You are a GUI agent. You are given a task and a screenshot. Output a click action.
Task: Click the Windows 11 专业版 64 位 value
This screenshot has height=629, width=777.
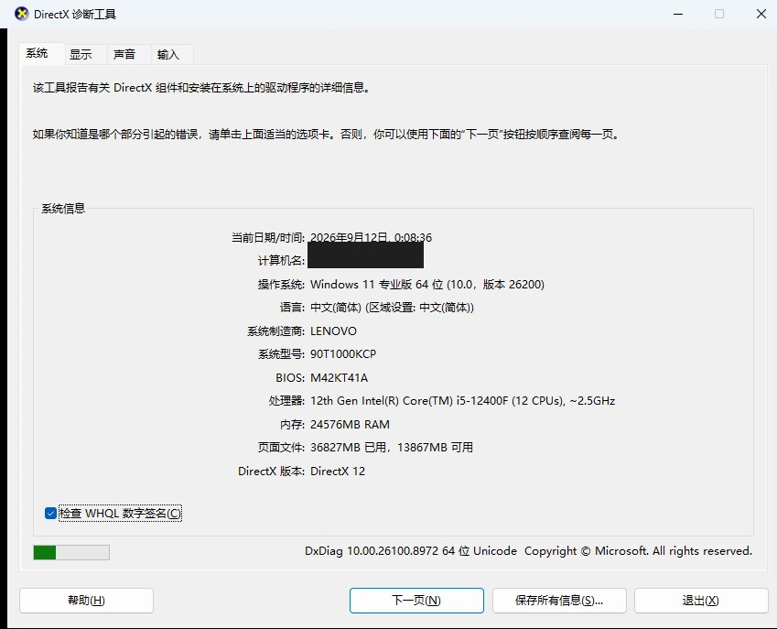(427, 285)
